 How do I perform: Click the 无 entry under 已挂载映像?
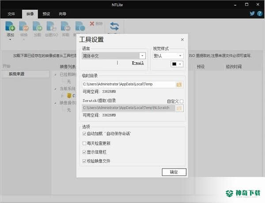click(x=68, y=82)
